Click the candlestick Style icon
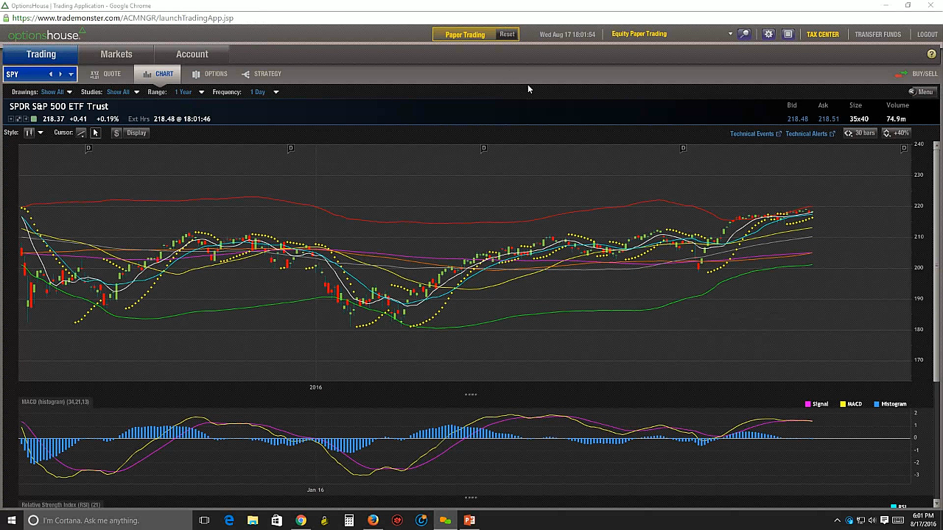 click(29, 132)
